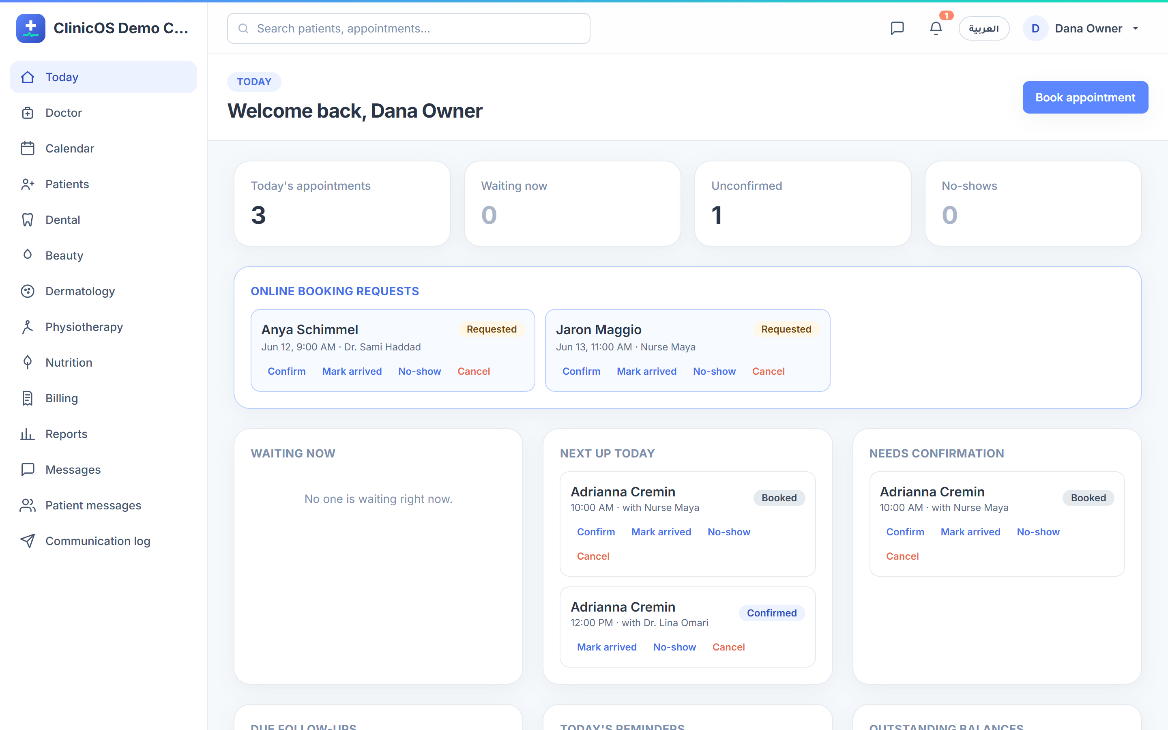Cancel Jaron Maggio's booking request
Screen dimensions: 1168x730
[769, 371]
